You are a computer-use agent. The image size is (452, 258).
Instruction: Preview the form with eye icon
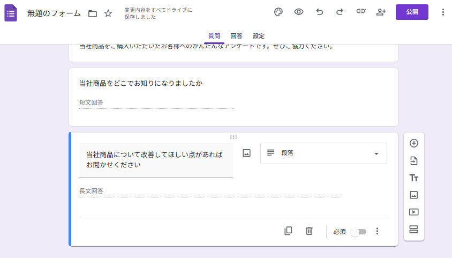coord(299,12)
